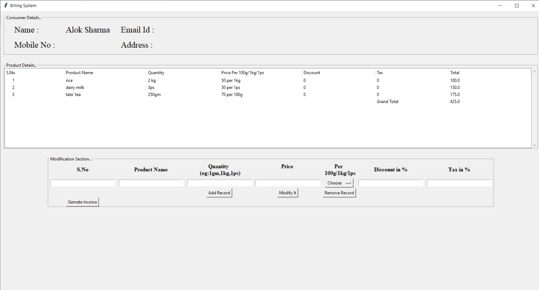
Task: Open the Choose unit dropdown under Per 100g/1kg/1ps
Action: [338, 183]
